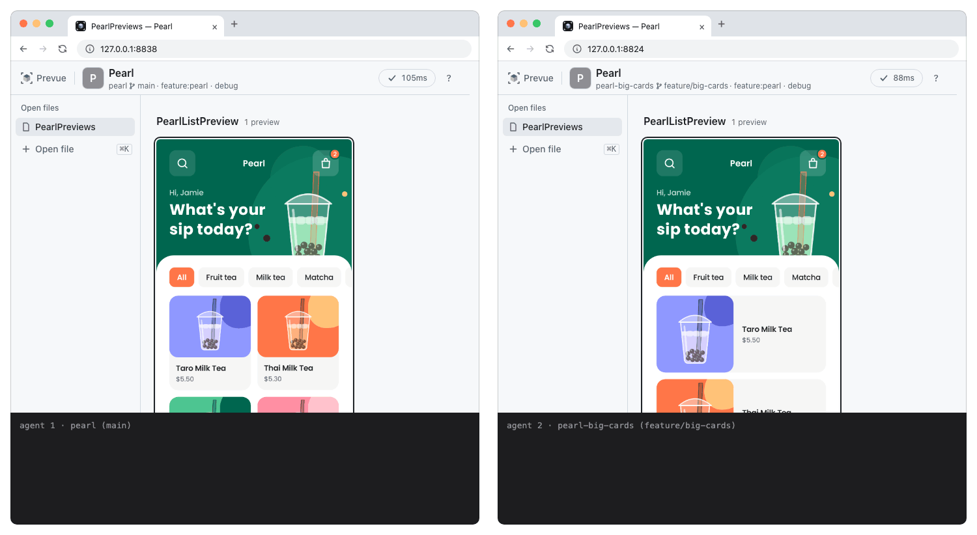The height and width of the screenshot is (535, 977).
Task: Open the Thai Milk Tea card in left preview
Action: point(298,342)
